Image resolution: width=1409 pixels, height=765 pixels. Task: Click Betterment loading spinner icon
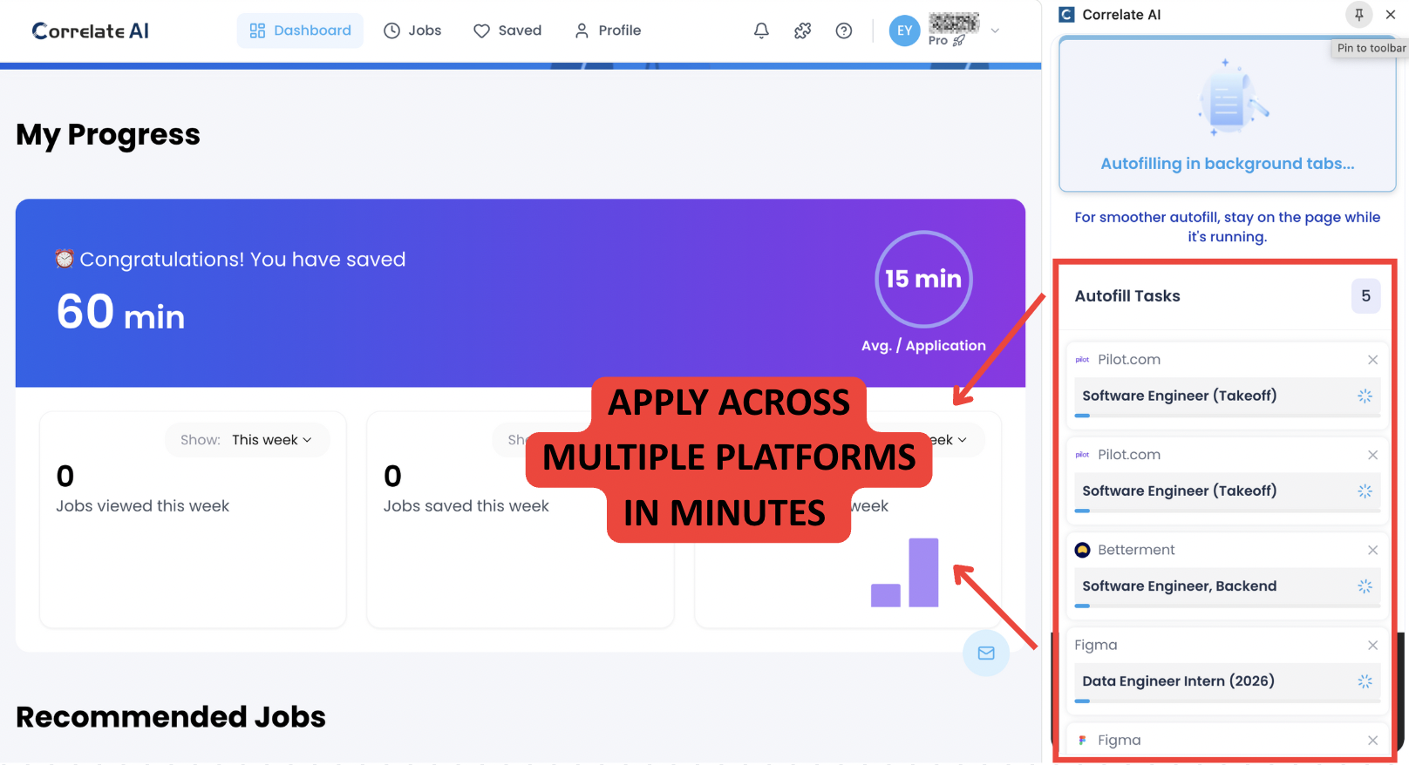[1365, 586]
